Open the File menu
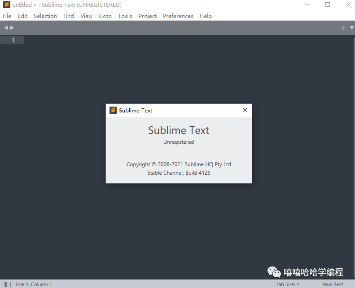The height and width of the screenshot is (288, 355). [x=7, y=16]
